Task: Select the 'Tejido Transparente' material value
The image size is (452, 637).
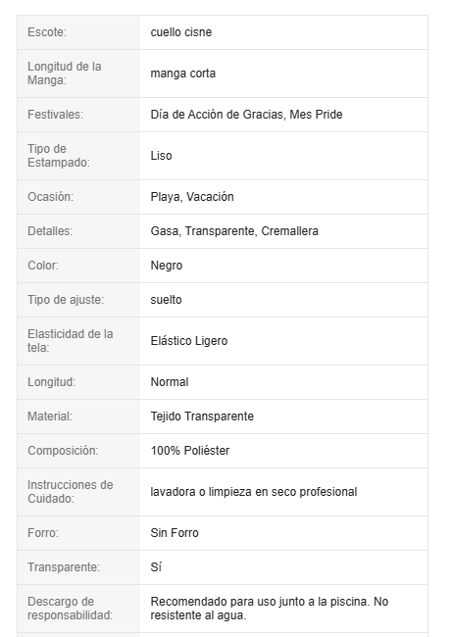Action: click(202, 416)
